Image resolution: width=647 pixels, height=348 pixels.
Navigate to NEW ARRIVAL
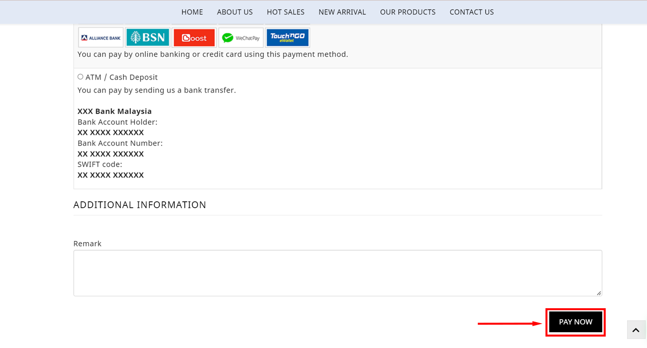(x=342, y=12)
